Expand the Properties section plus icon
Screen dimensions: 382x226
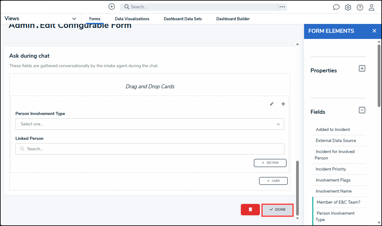coord(362,68)
